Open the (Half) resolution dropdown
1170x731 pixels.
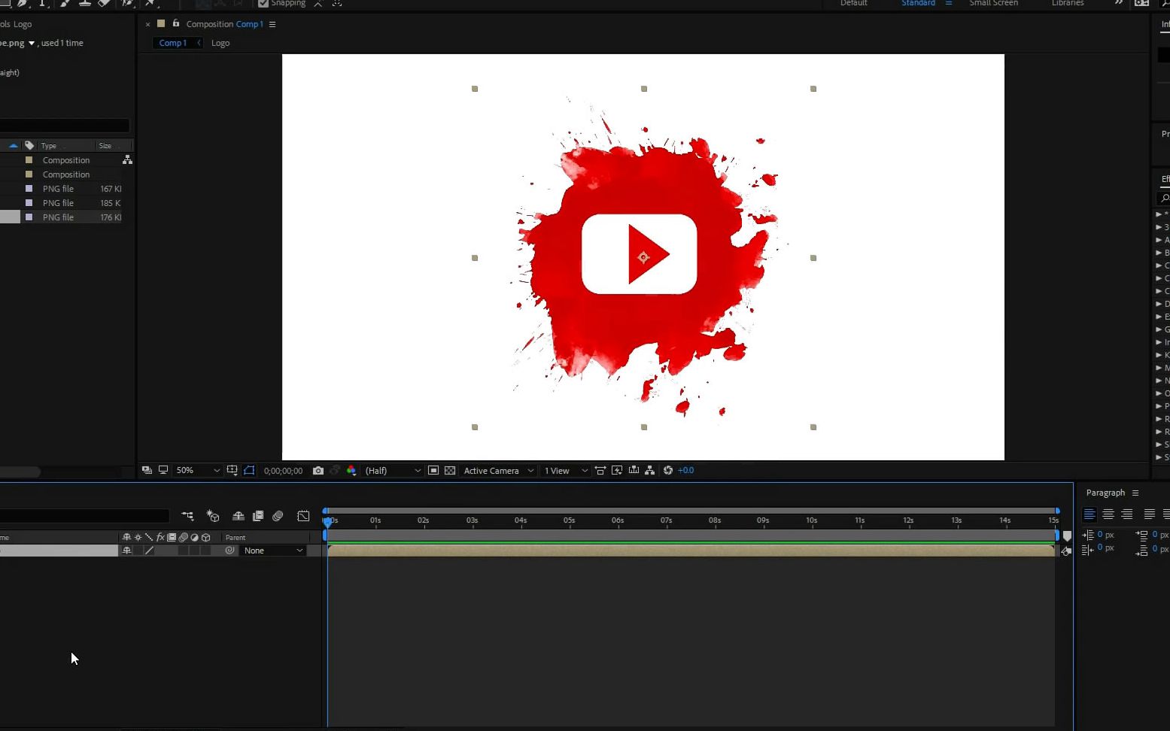pos(393,470)
